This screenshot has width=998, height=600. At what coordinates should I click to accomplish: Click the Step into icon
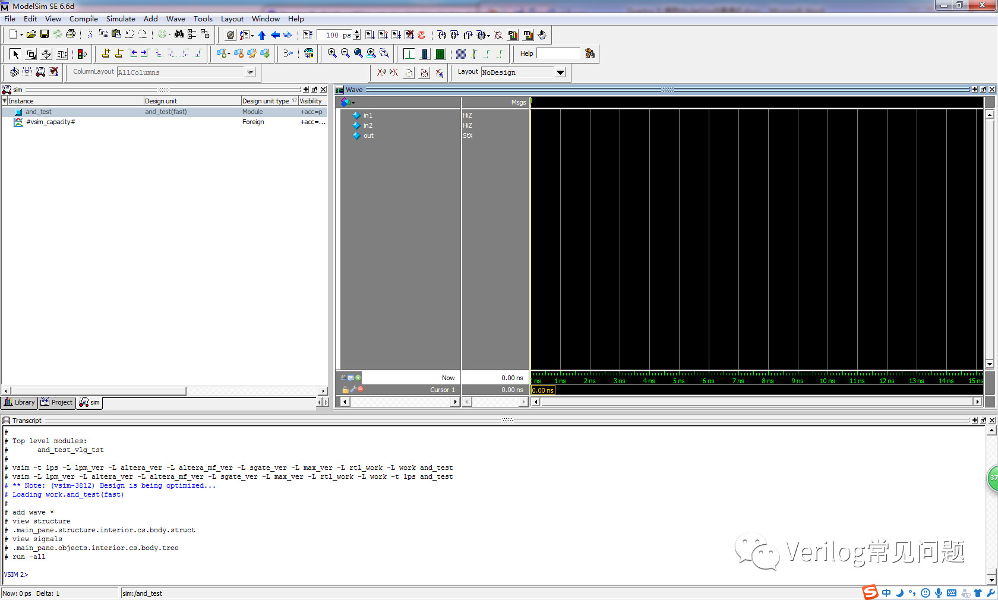(x=441, y=35)
